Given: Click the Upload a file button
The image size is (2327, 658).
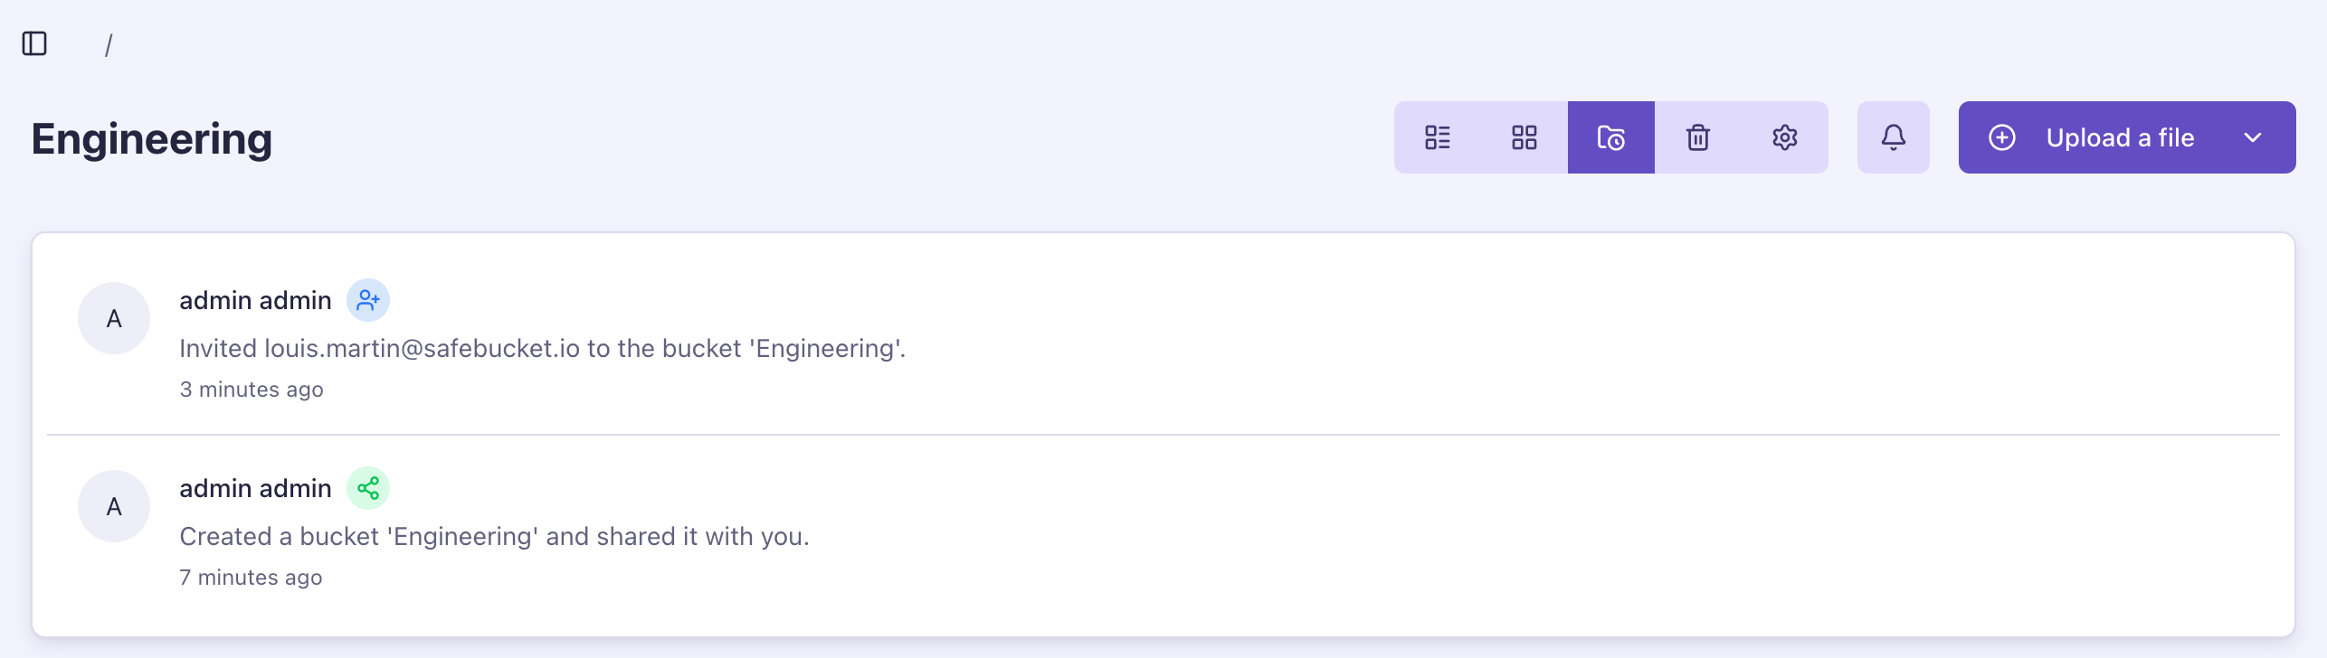Looking at the screenshot, I should tap(2119, 137).
